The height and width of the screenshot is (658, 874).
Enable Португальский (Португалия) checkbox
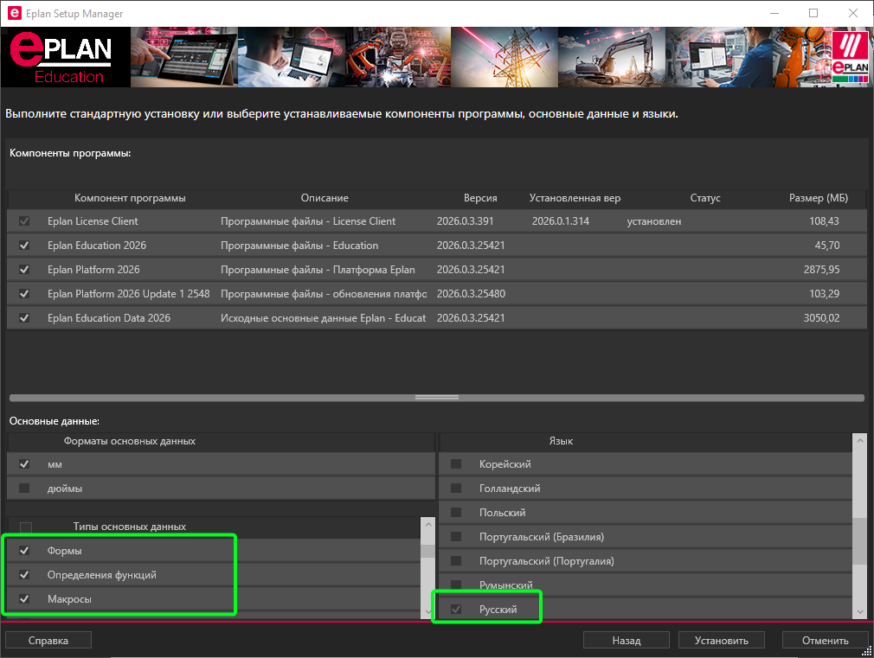pos(456,561)
